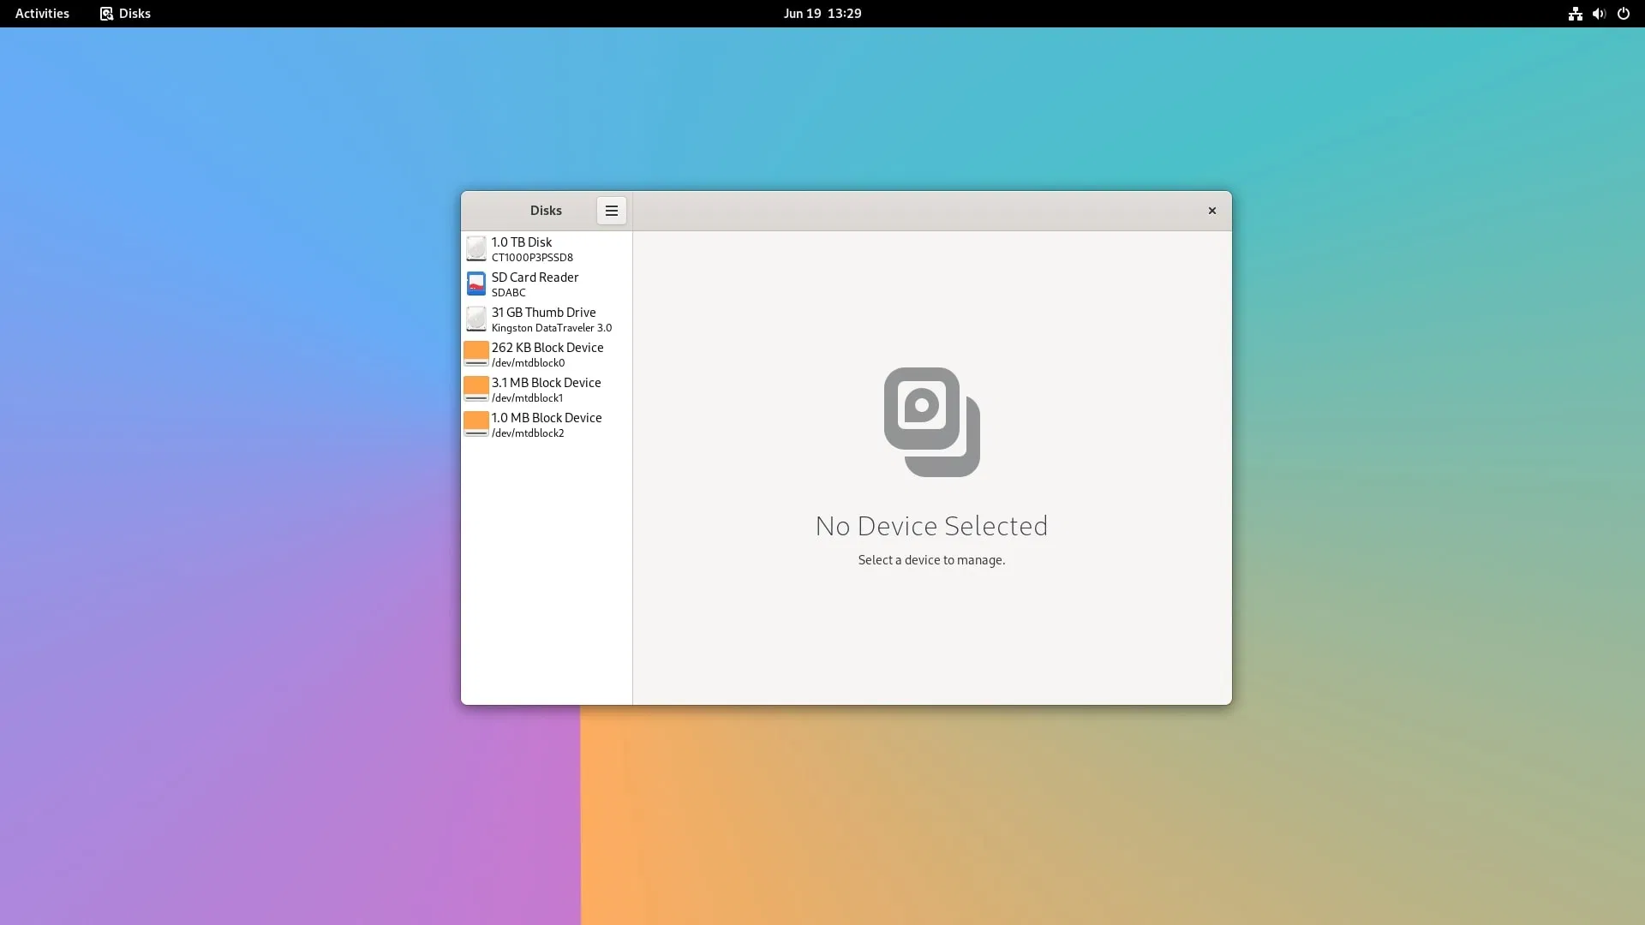This screenshot has height=925, width=1645.
Task: Select the SDABC card reader entry text
Action: point(508,293)
